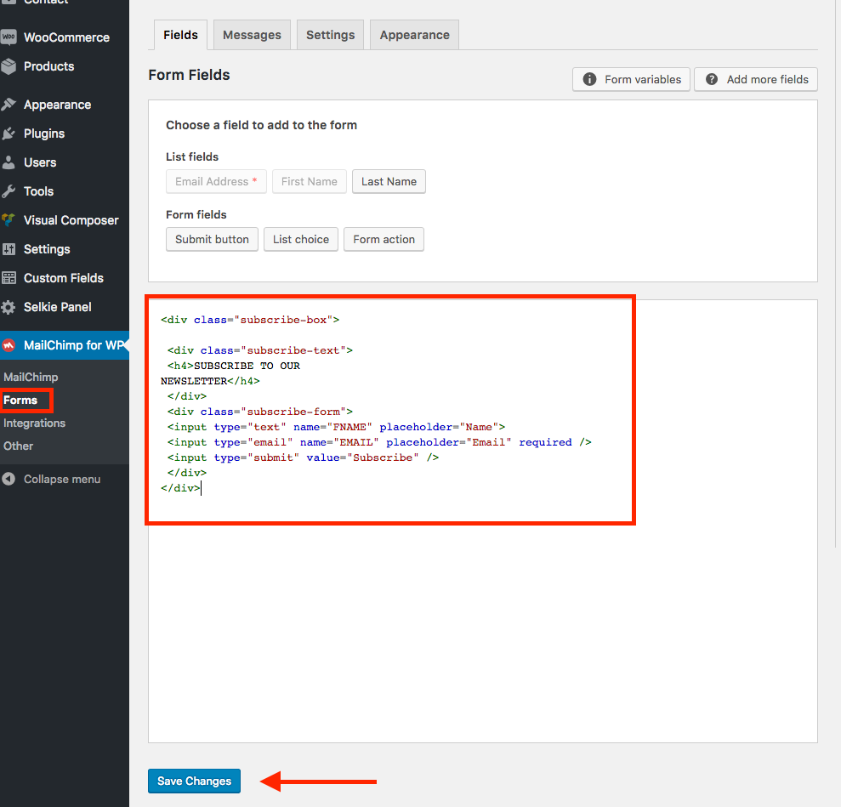Screen dimensions: 841x807
Task: Open the Settings gear icon
Action: (x=14, y=249)
